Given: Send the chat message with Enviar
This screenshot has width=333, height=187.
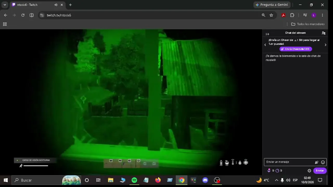Looking at the screenshot, I should point(320,171).
